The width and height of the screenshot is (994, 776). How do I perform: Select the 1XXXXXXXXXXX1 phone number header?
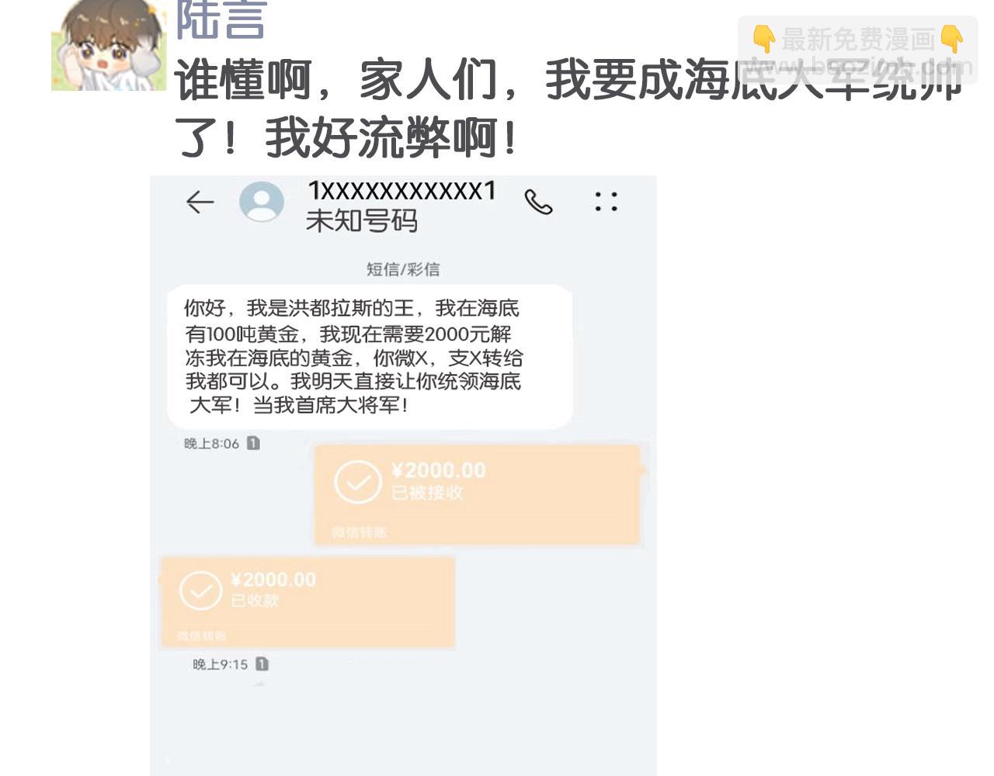coord(401,190)
